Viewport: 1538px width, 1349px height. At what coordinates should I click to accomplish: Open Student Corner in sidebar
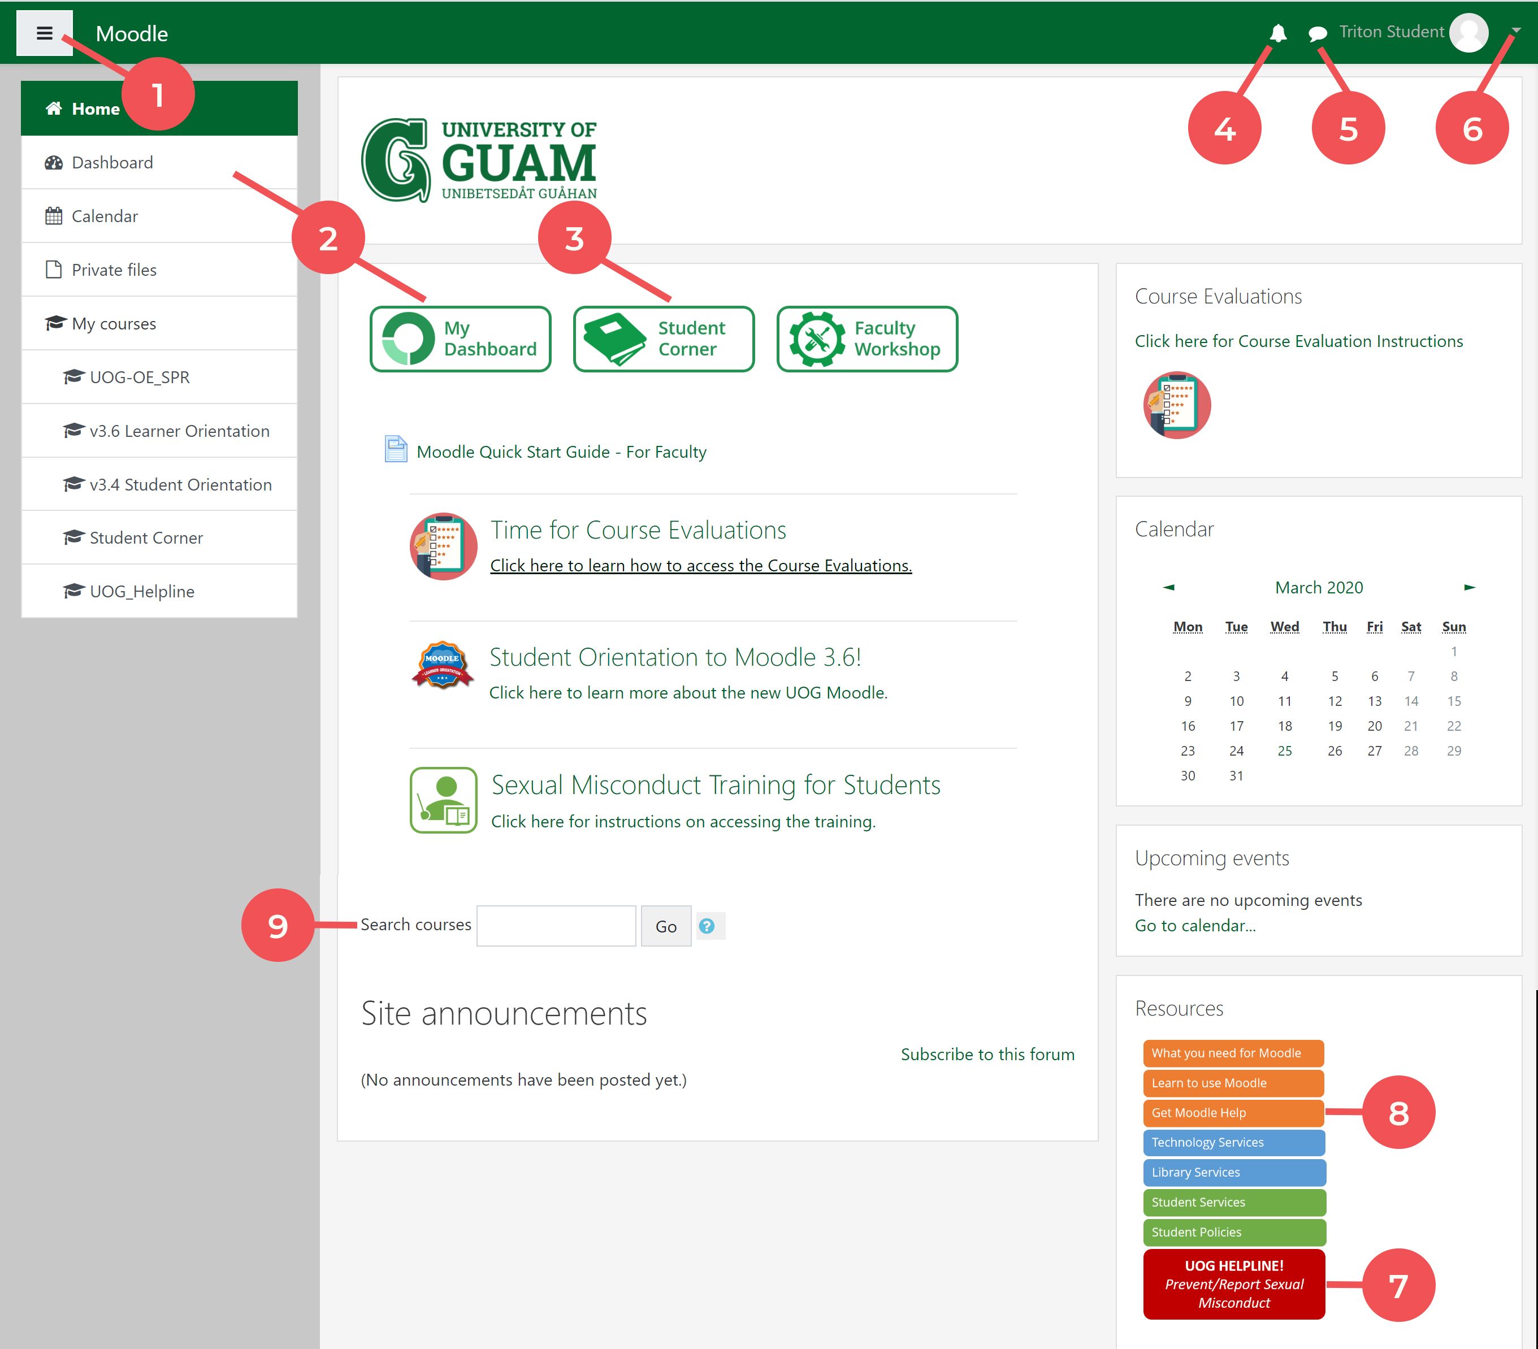click(x=159, y=537)
